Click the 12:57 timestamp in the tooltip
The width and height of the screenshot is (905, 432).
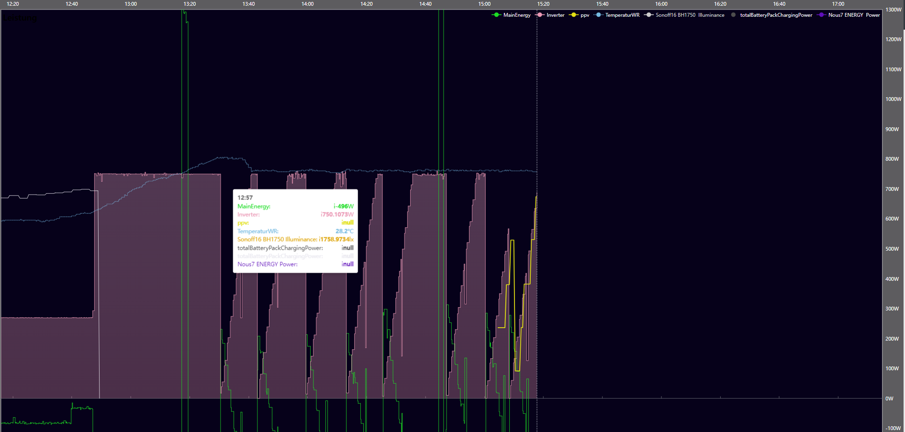[x=245, y=198]
